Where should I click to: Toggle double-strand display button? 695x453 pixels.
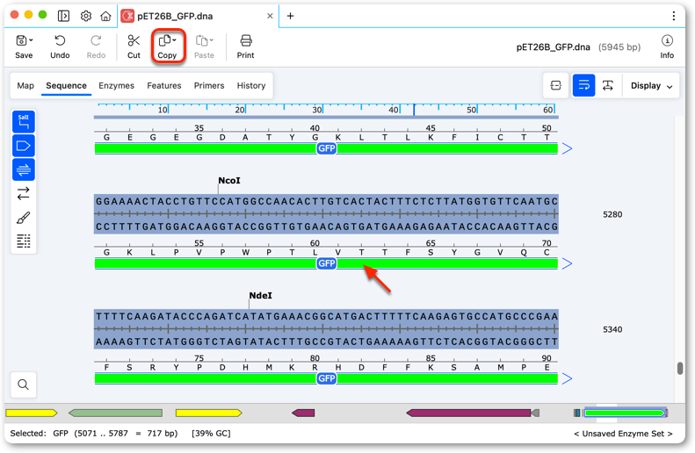[x=24, y=169]
